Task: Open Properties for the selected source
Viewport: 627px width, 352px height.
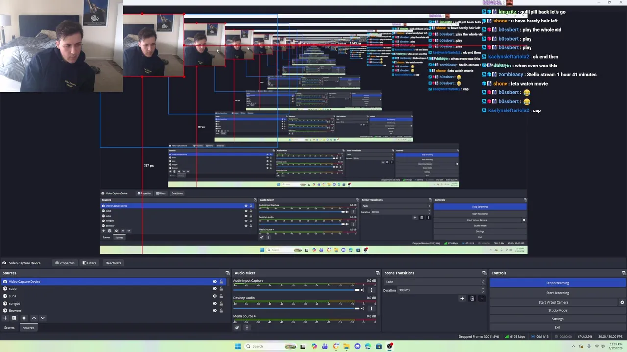Action: pyautogui.click(x=65, y=263)
